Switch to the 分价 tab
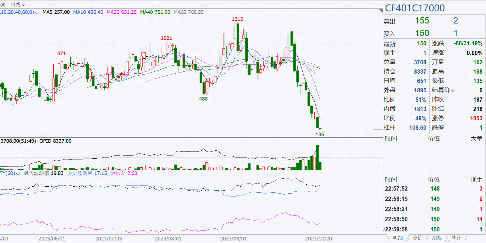The width and height of the screenshot is (486, 243). pyautogui.click(x=417, y=238)
